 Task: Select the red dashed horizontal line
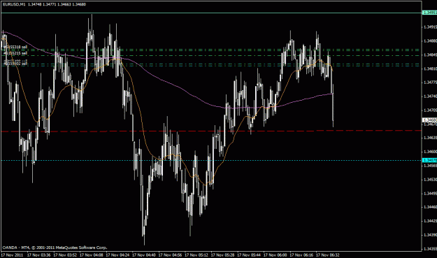[211, 131]
